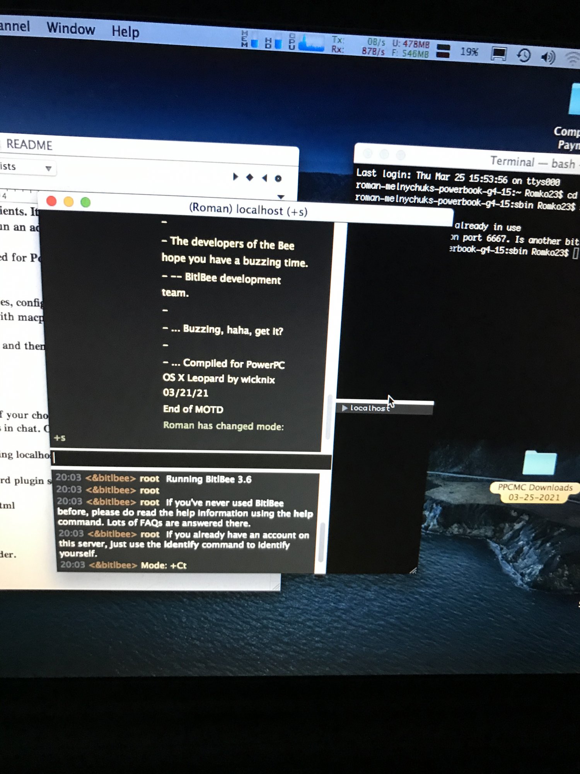580x774 pixels.
Task: Open the volume control icon
Action: [548, 57]
